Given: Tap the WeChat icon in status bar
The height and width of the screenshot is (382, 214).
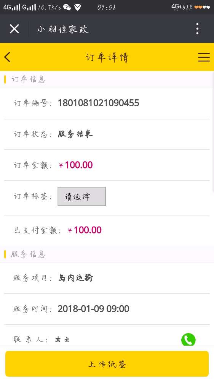Looking at the screenshot, I should pos(67,7).
